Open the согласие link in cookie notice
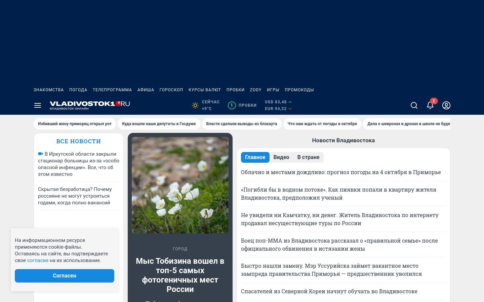The height and width of the screenshot is (302, 484). [x=38, y=260]
